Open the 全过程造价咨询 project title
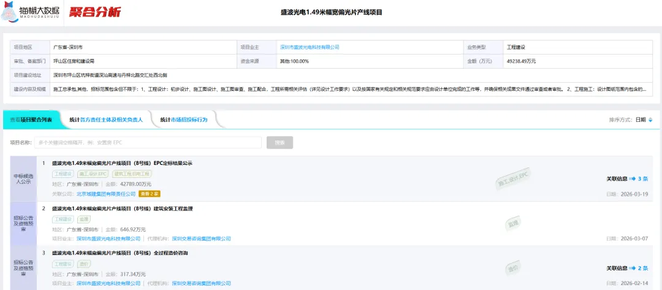Viewport: 662px width, 290px height. point(120,253)
